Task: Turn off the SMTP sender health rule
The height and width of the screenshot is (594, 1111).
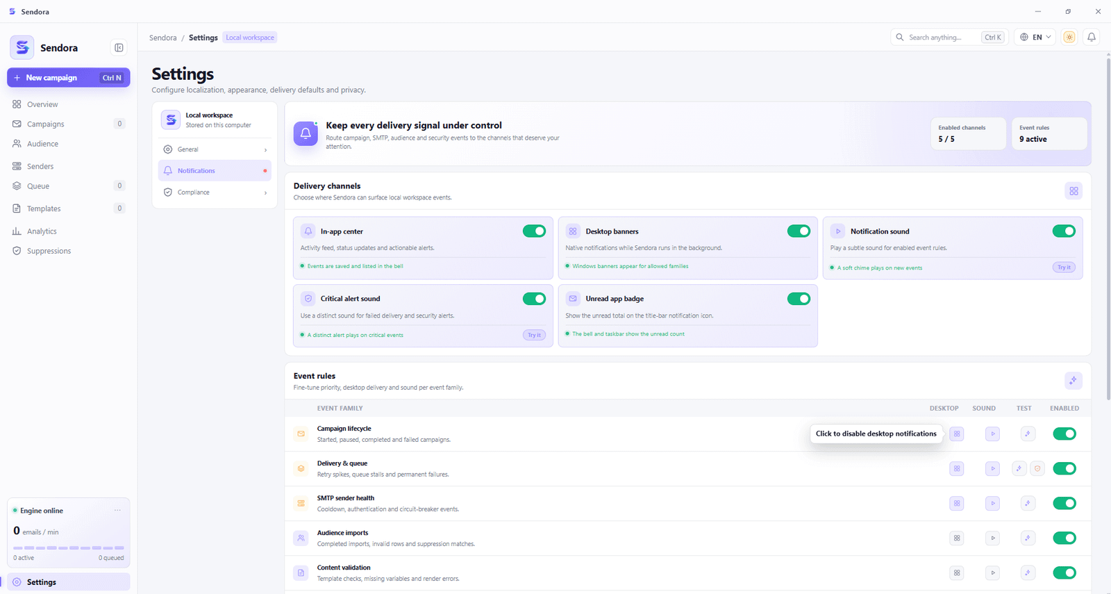Action: [x=1064, y=503]
